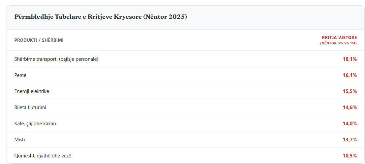The width and height of the screenshot is (365, 164).
Task: Select the 14,6% flight tickets value
Action: pos(350,107)
